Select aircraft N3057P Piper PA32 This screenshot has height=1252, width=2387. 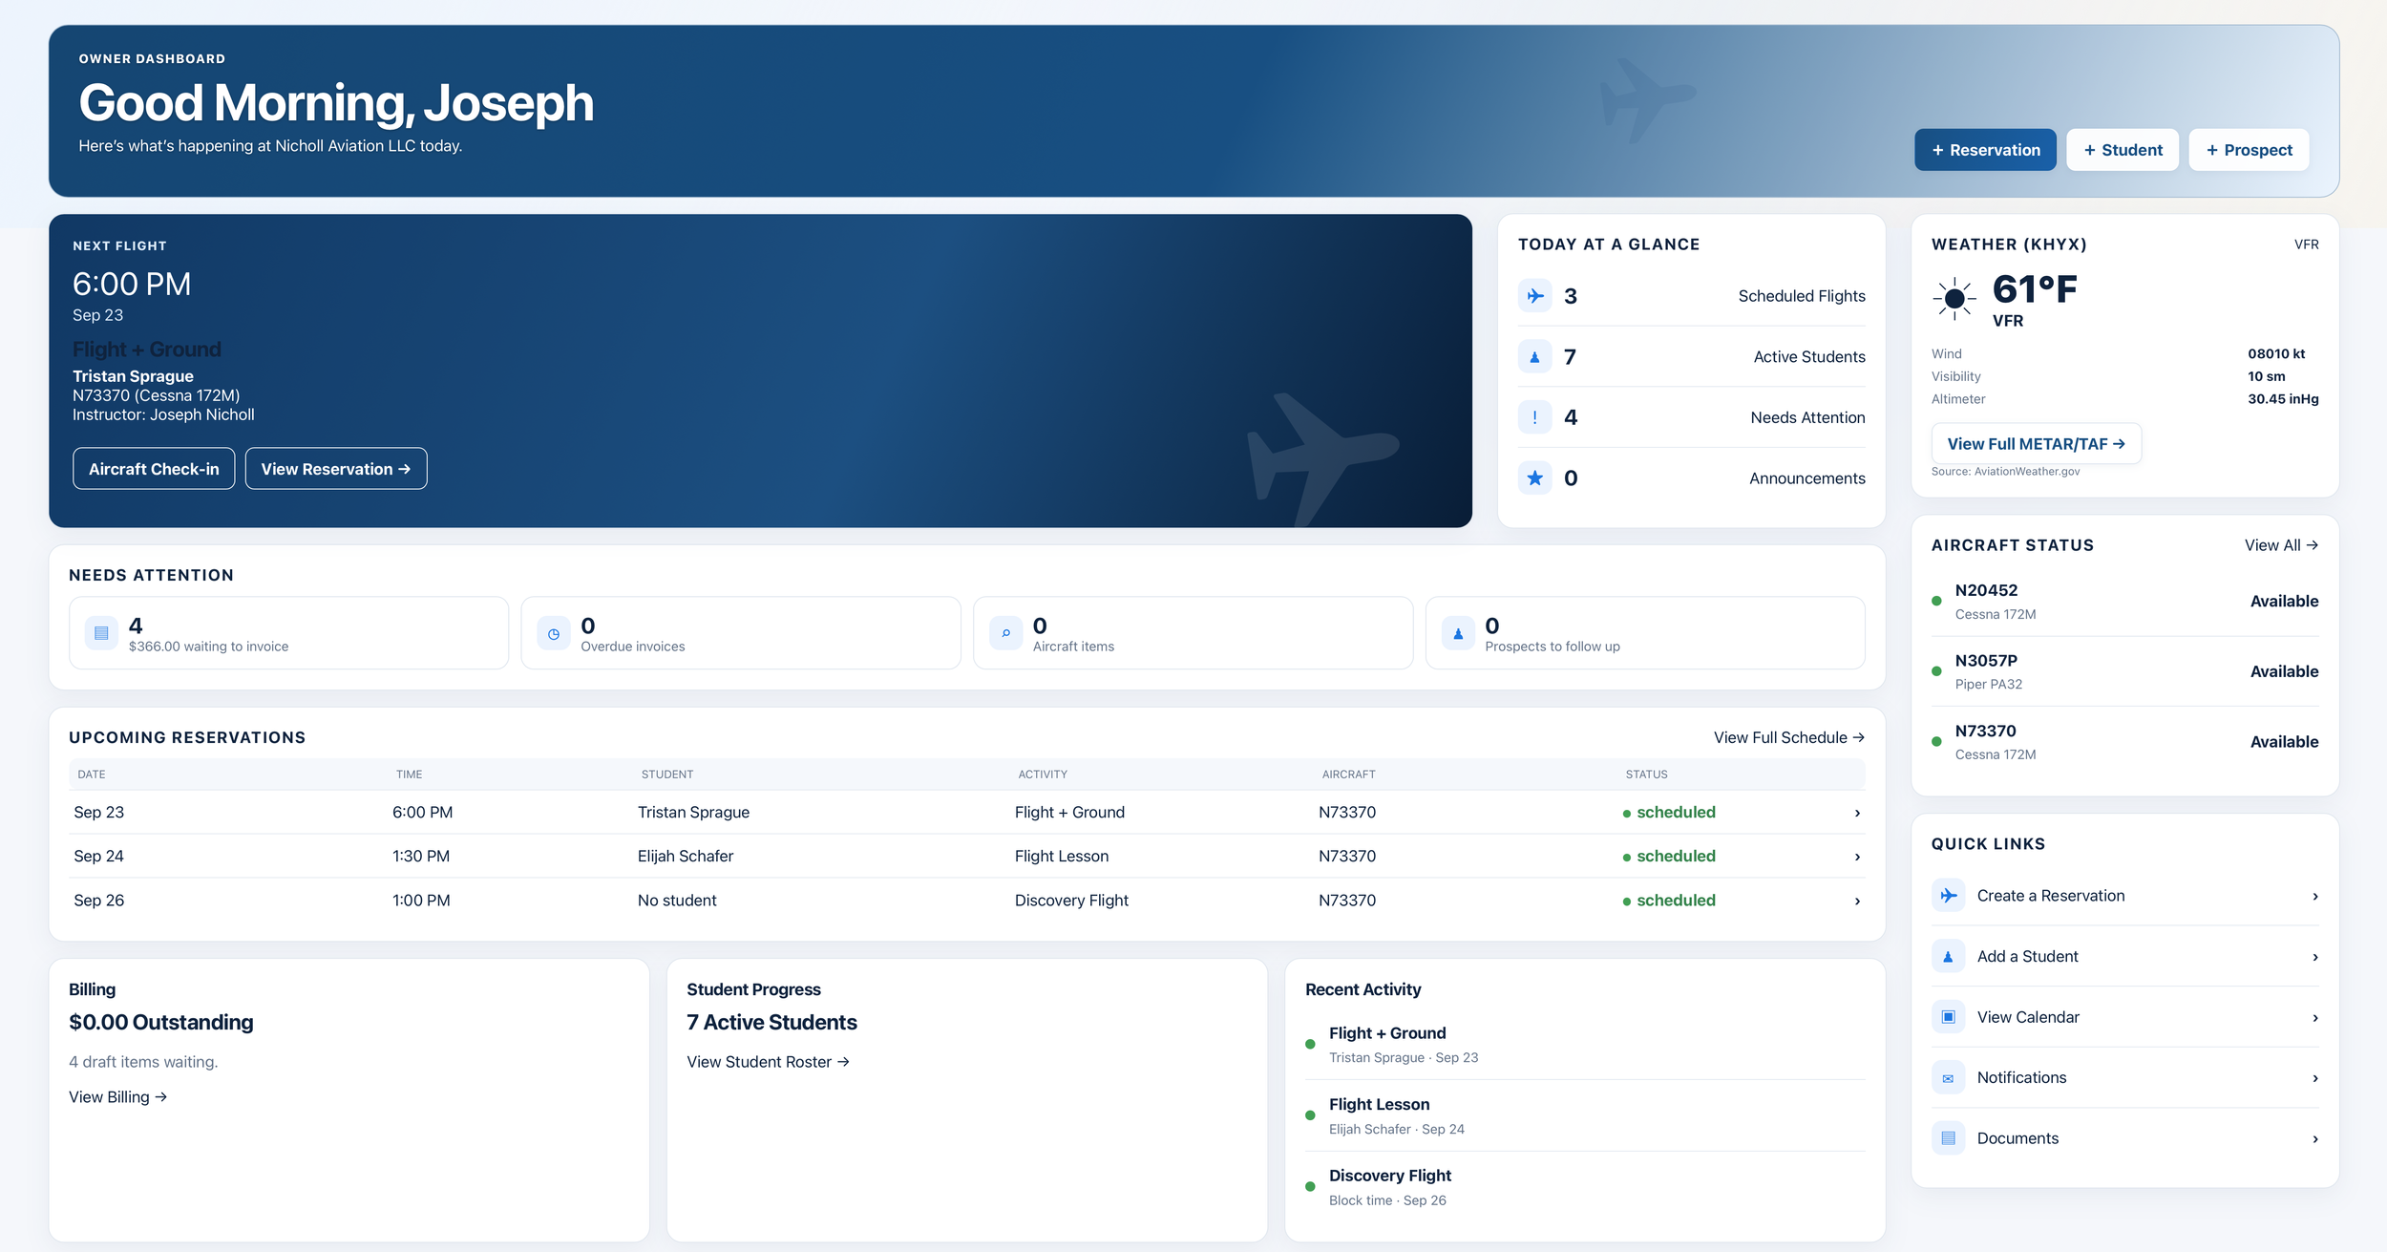2124,671
